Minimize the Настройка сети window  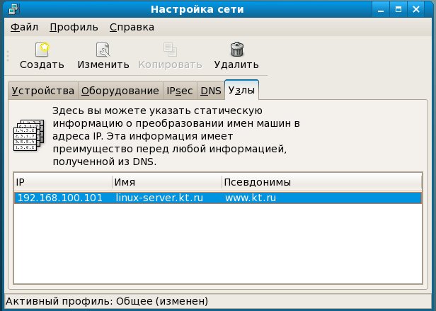(x=381, y=9)
